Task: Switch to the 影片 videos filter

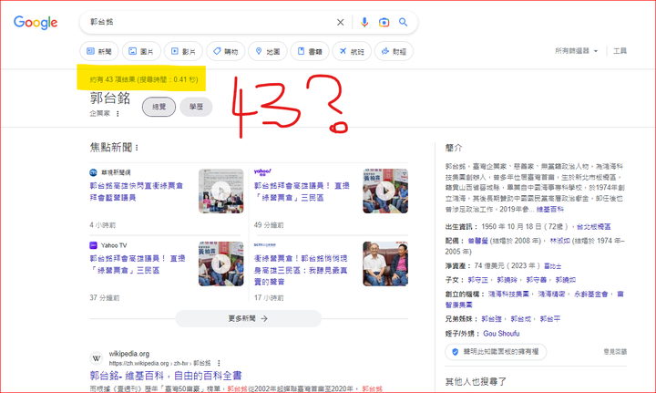Action: (183, 51)
